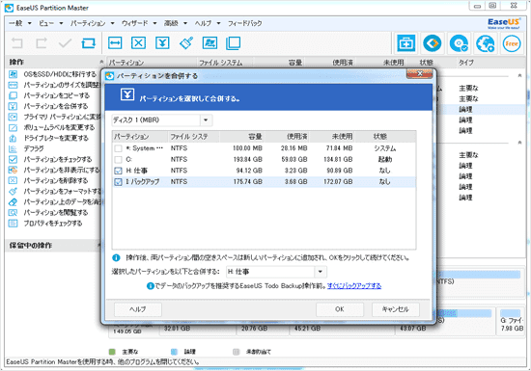Click the OK button
531x371 pixels.
340,309
